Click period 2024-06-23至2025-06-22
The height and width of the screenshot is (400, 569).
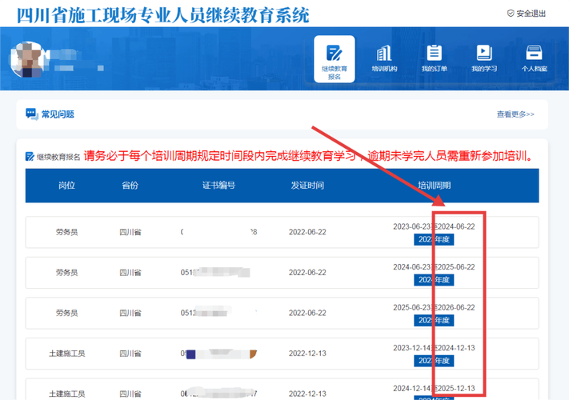(x=434, y=267)
